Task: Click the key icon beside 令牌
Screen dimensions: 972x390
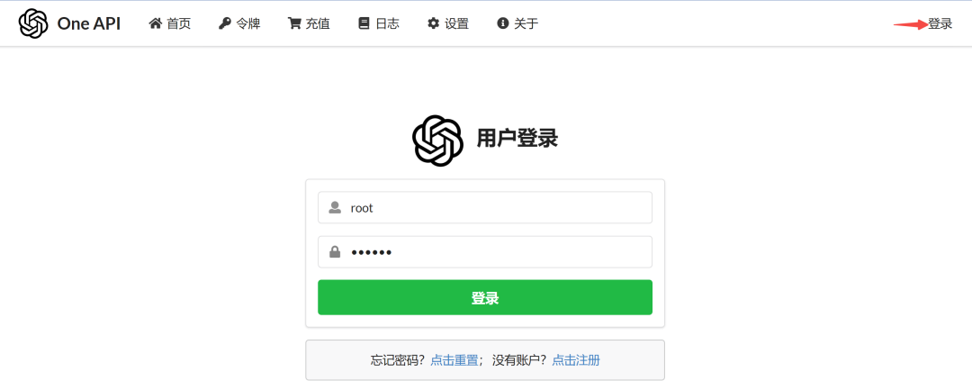Action: coord(224,23)
